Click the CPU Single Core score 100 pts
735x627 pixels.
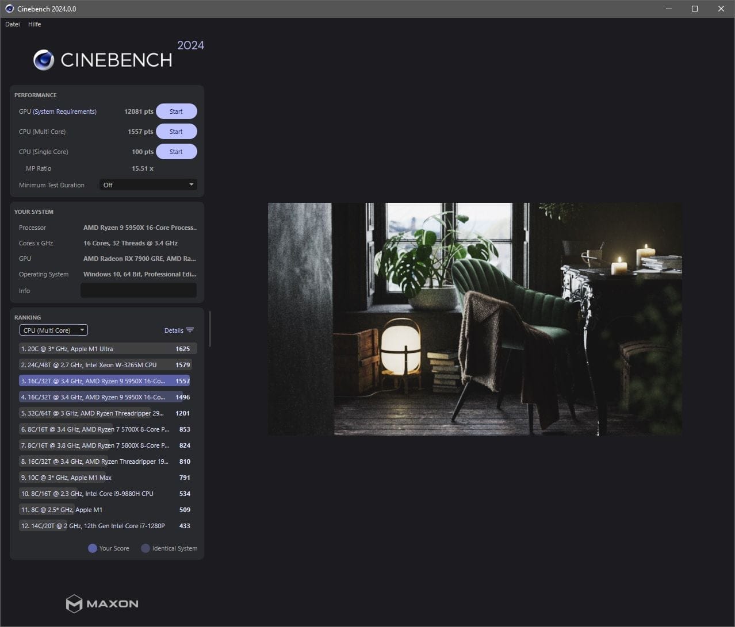coord(143,152)
